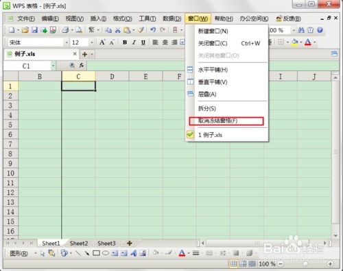Screen dimensions: 343x271
Task: Open the 格式(O) menu
Action: (x=123, y=18)
